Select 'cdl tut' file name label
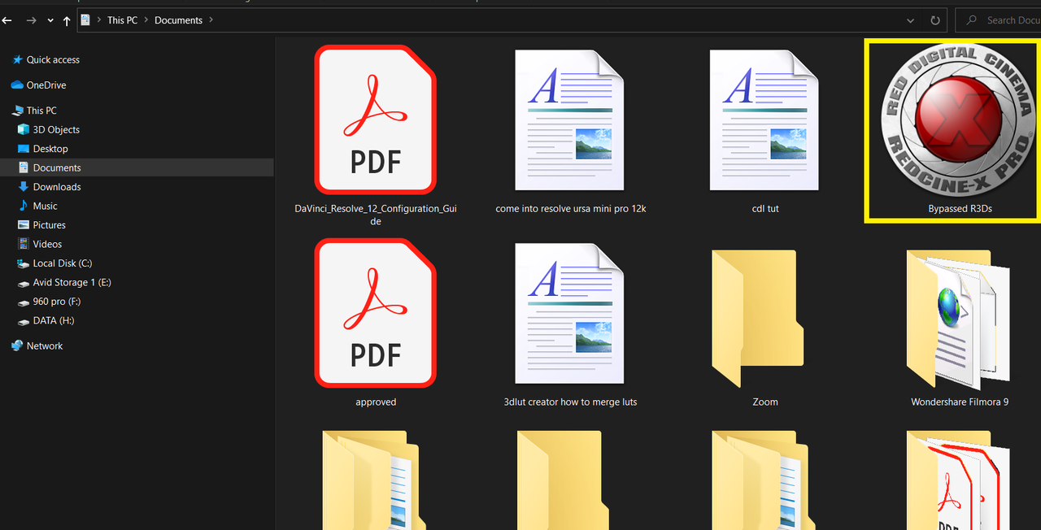This screenshot has width=1041, height=530. coord(765,209)
